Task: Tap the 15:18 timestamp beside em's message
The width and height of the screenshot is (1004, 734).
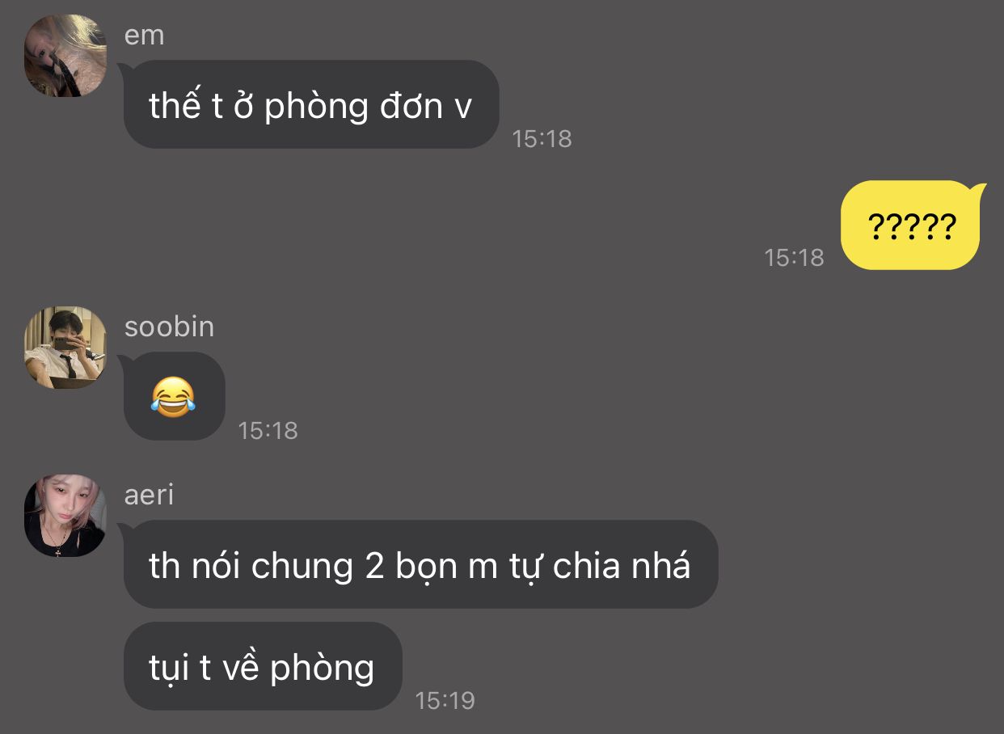Action: click(542, 138)
